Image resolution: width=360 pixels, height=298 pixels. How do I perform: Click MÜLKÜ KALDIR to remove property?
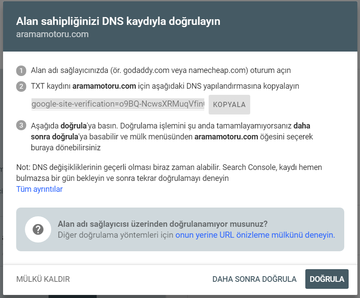pos(43,279)
